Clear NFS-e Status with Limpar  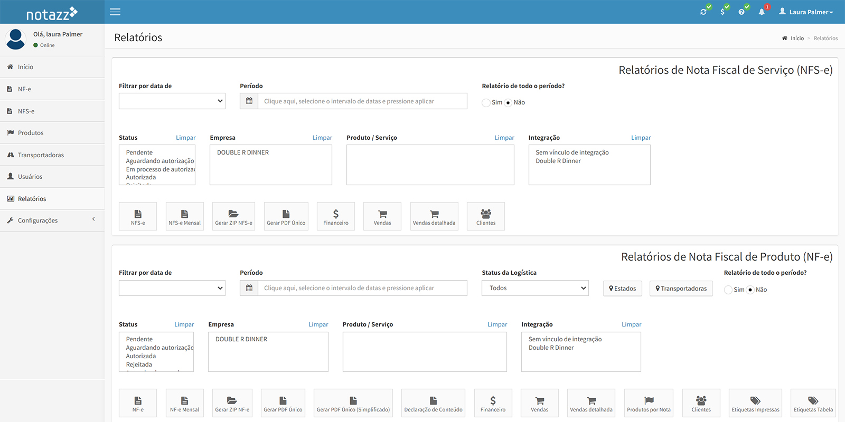(x=185, y=138)
